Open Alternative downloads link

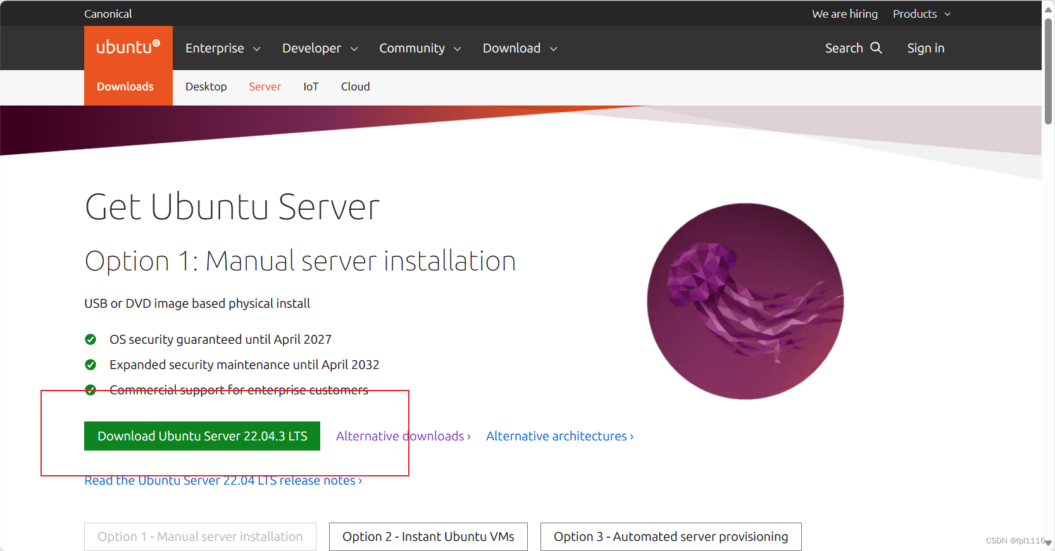pyautogui.click(x=403, y=436)
